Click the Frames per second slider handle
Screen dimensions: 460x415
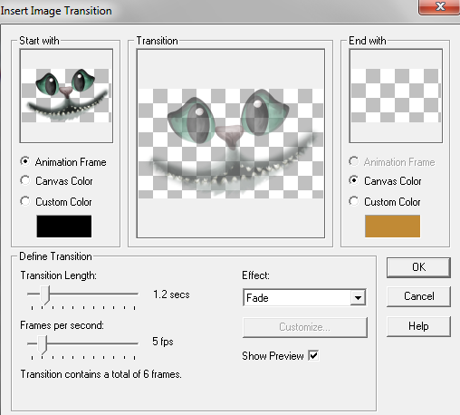coord(43,344)
